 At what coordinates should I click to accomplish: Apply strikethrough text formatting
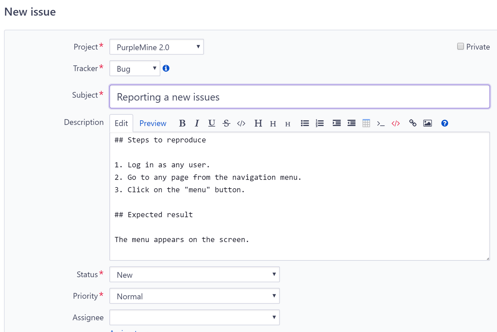coord(226,123)
